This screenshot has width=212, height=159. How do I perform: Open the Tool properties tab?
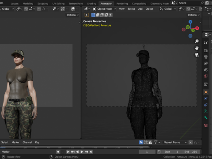(x=206, y=43)
